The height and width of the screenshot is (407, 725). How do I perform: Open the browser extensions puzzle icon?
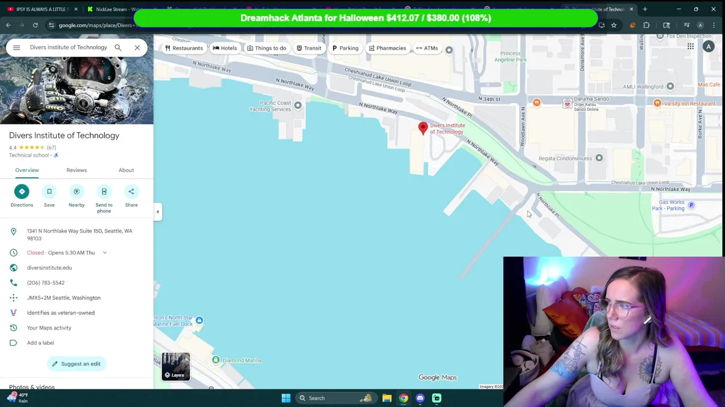pyautogui.click(x=646, y=25)
